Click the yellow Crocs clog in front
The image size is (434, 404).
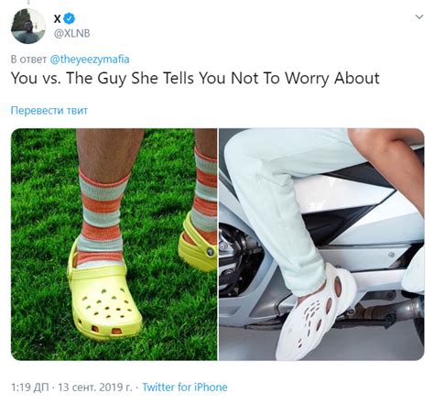[103, 300]
